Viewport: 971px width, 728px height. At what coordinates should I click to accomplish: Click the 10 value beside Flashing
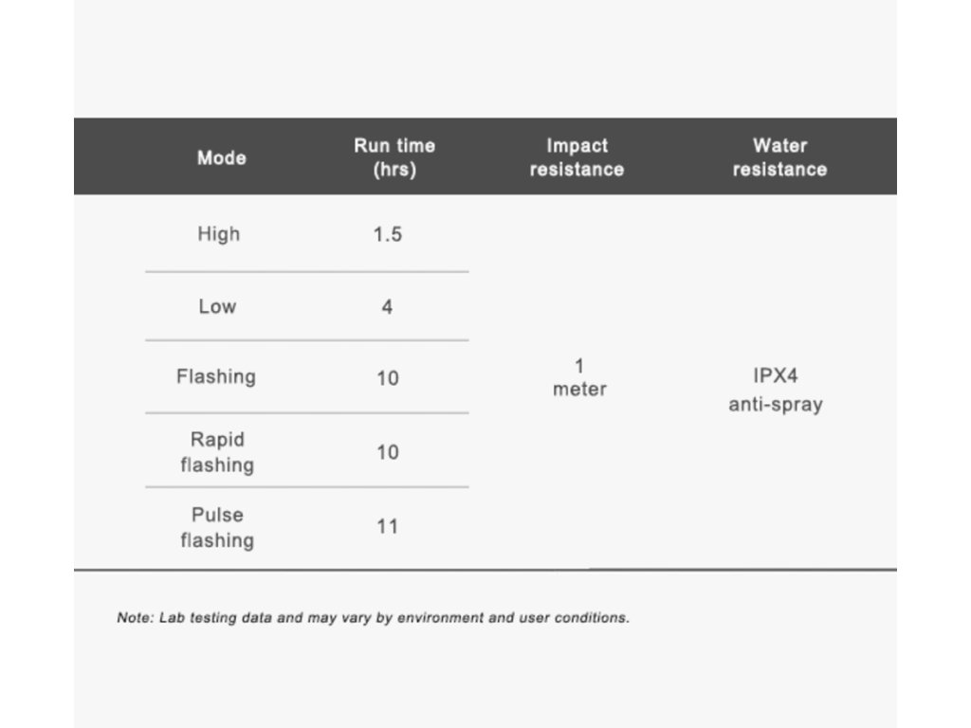tap(388, 378)
